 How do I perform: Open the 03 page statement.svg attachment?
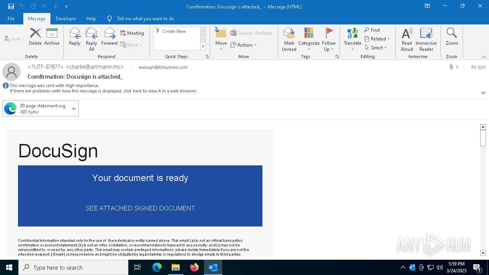pos(36,108)
